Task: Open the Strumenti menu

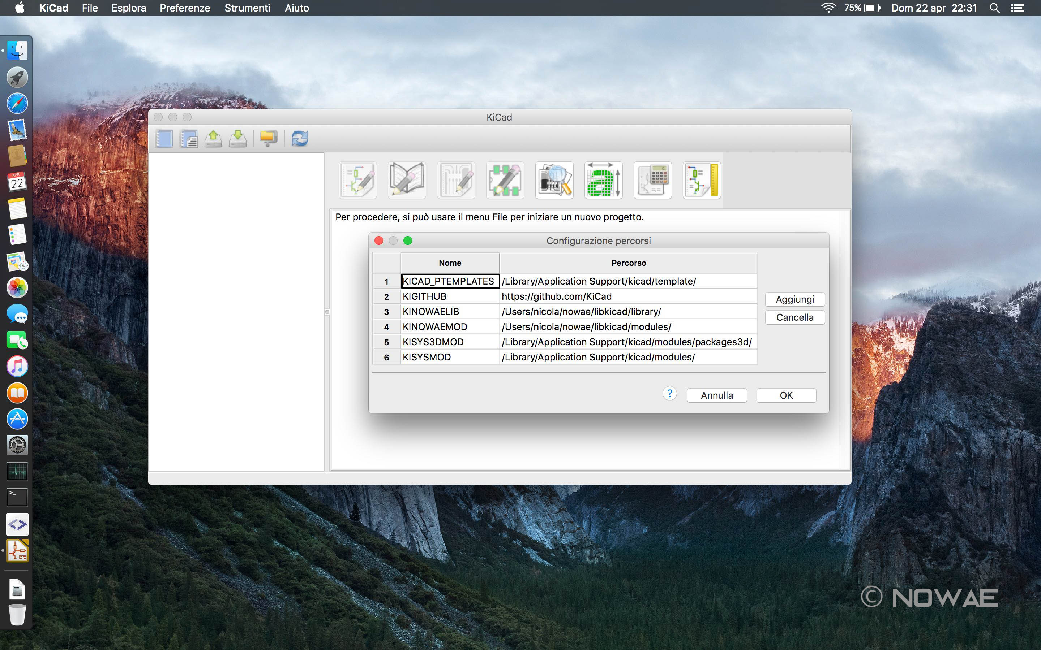Action: [247, 8]
